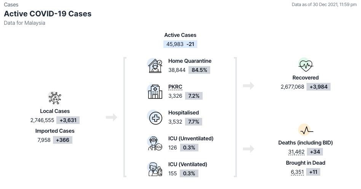Click the Active Cases -21 change badge
361x189 pixels.
click(191, 44)
